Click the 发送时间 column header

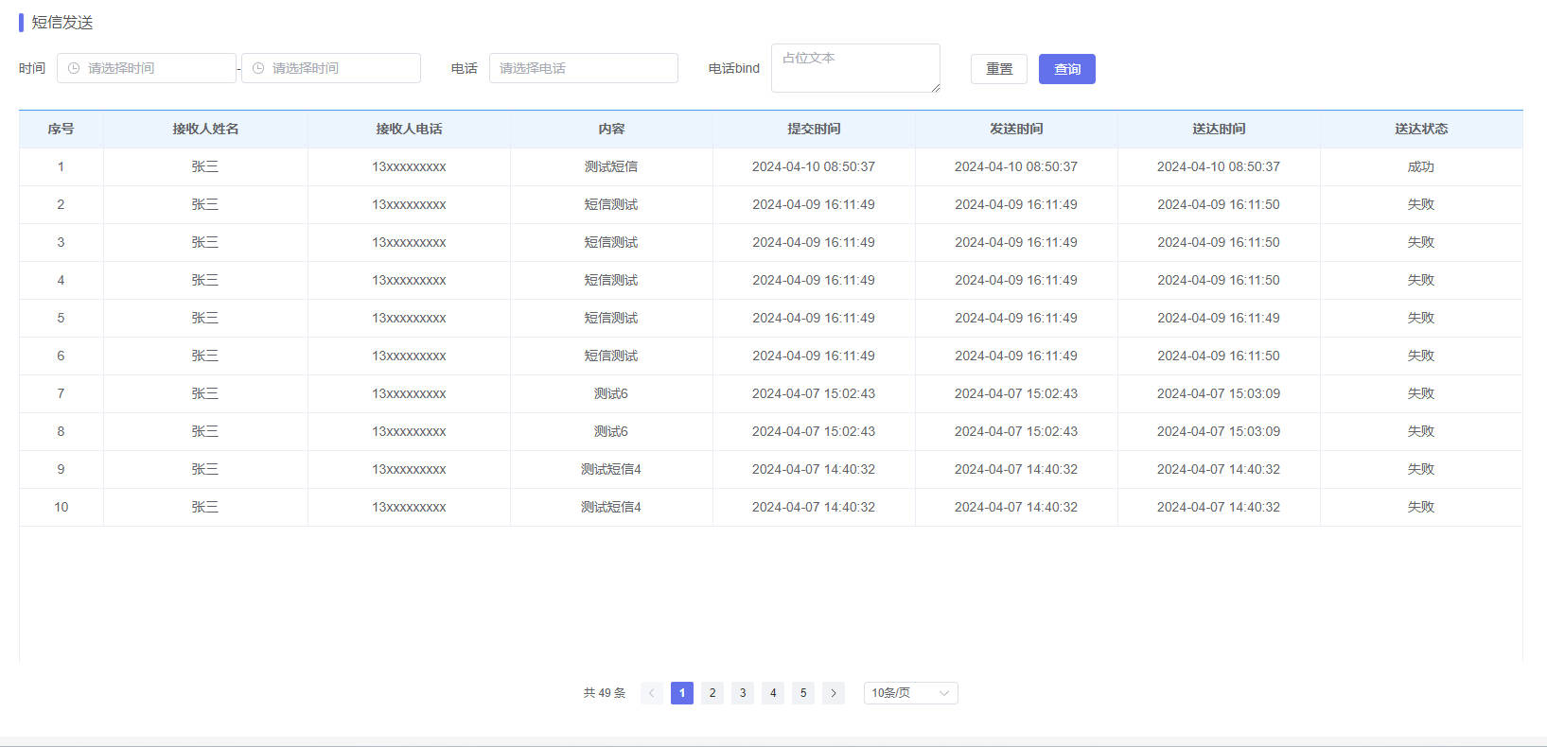(x=1016, y=129)
